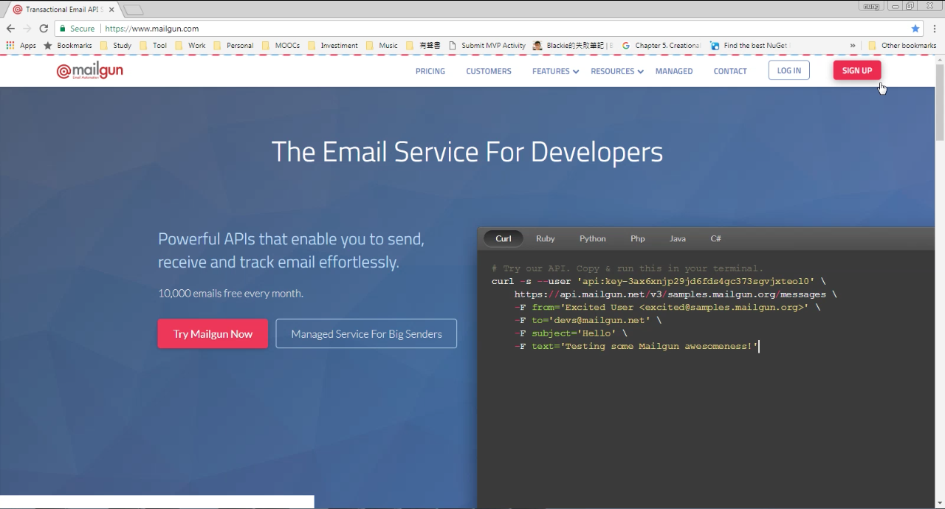Open the Submit MVP Activity bookmark
Viewport: 945px width, 509px height.
tap(487, 46)
